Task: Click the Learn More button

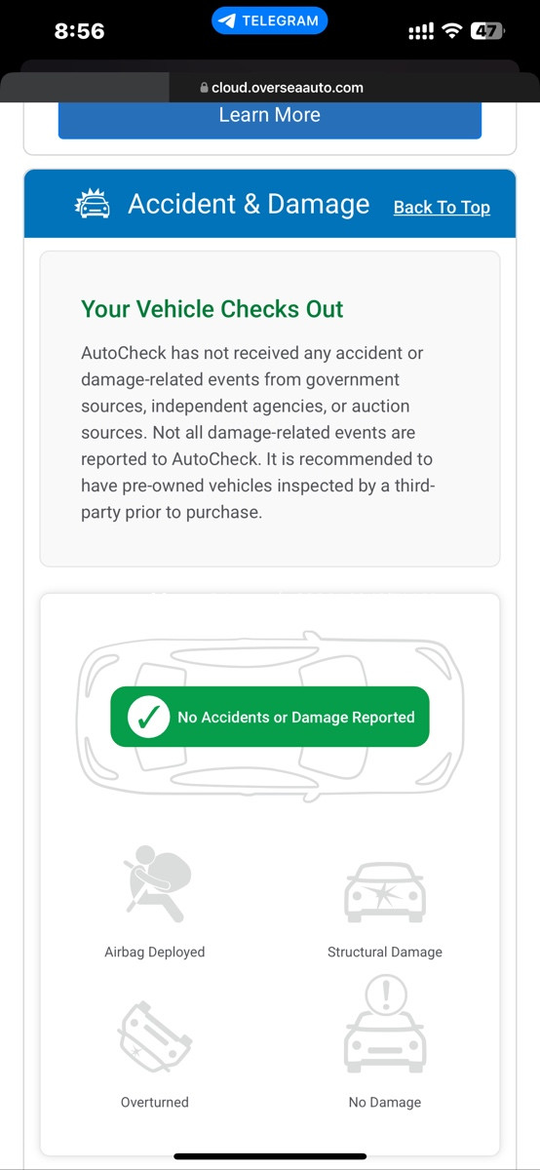Action: (270, 117)
